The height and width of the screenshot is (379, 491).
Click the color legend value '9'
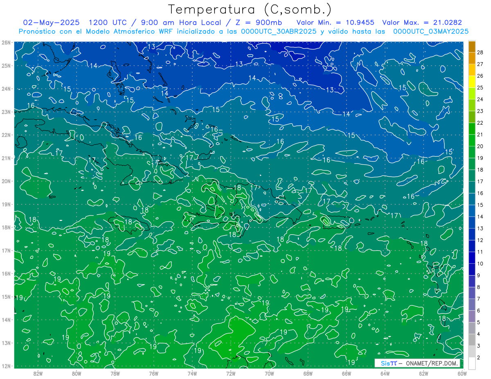(479, 276)
